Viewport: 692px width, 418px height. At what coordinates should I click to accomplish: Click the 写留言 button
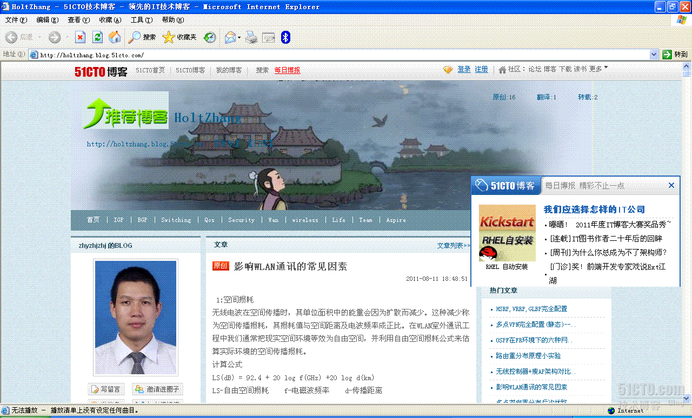(106, 389)
